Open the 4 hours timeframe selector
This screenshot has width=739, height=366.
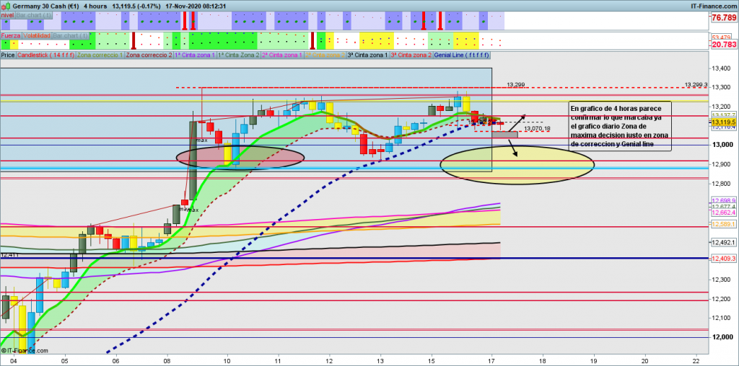click(x=95, y=5)
